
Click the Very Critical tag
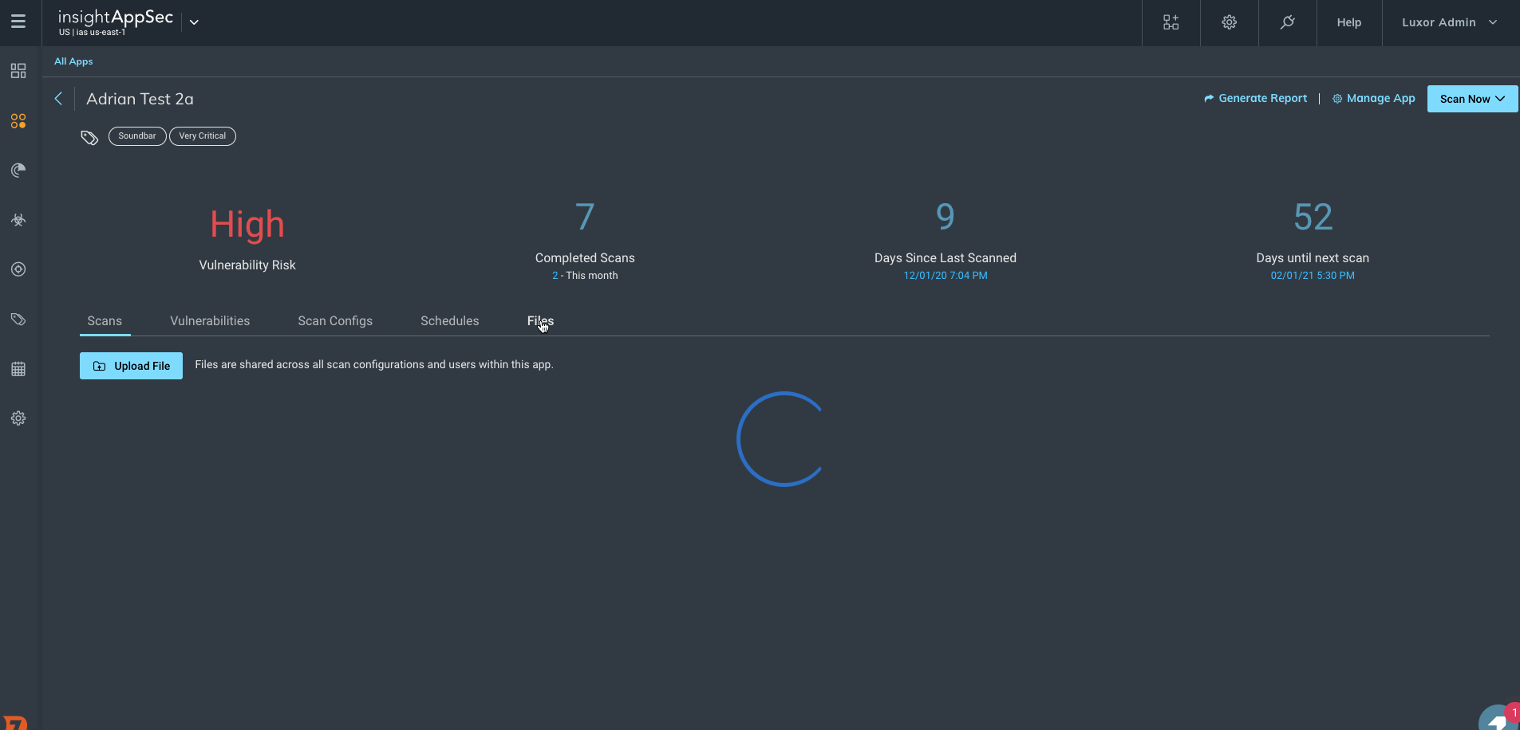[202, 136]
